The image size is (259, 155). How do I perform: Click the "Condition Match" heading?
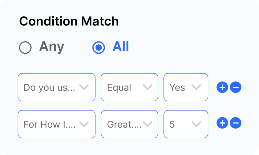pyautogui.click(x=69, y=21)
